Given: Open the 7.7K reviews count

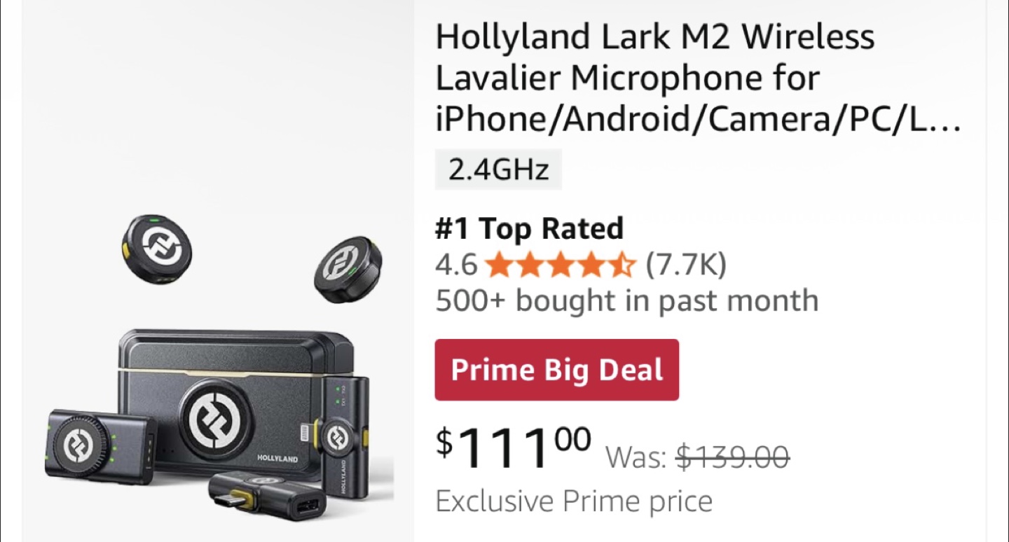Looking at the screenshot, I should [x=685, y=265].
